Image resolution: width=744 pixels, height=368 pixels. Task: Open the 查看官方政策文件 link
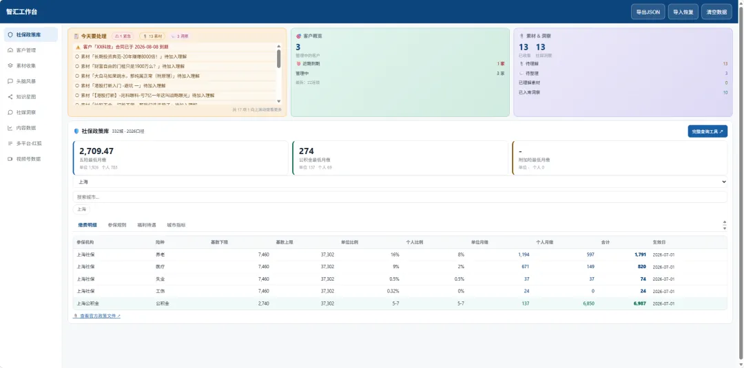pos(97,316)
